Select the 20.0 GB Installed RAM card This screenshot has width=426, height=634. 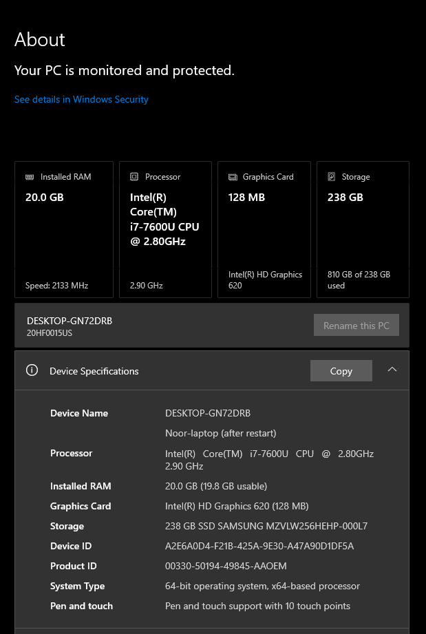pyautogui.click(x=63, y=229)
